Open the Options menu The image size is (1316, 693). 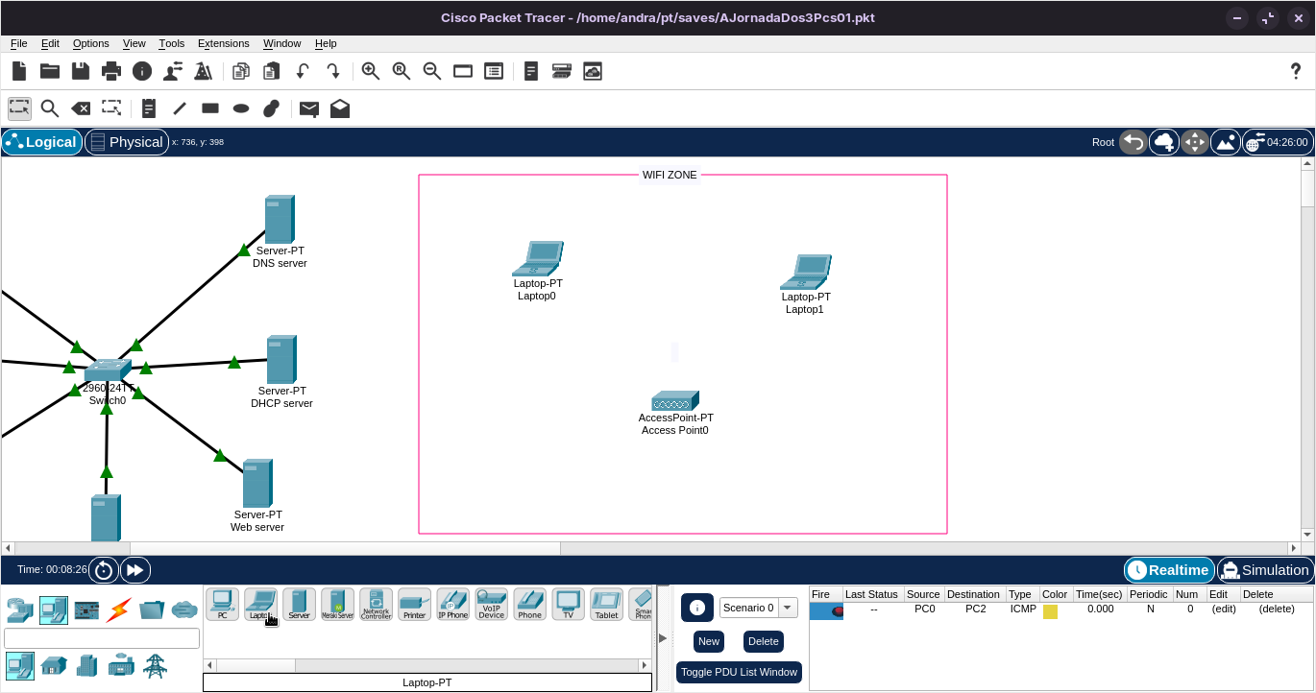[x=91, y=43]
